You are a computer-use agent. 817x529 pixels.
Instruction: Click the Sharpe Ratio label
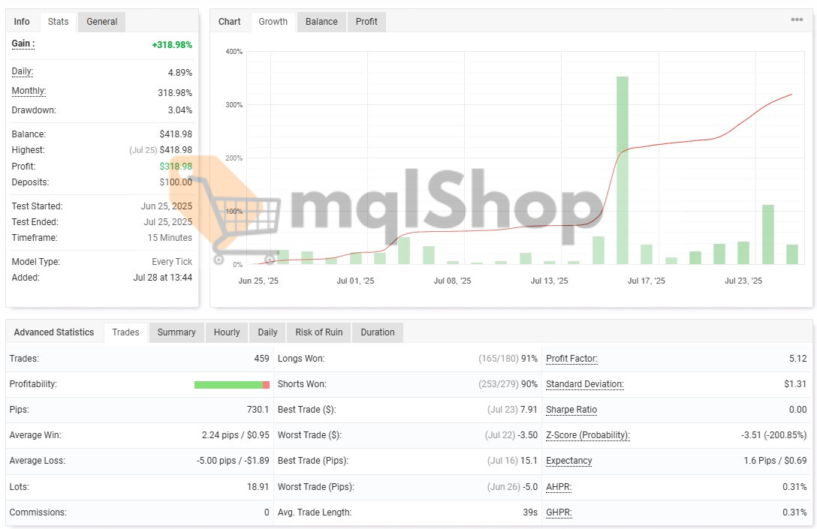click(x=571, y=410)
